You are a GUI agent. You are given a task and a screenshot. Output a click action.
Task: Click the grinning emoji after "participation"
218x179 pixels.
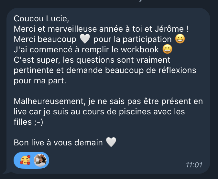pyautogui.click(x=180, y=39)
